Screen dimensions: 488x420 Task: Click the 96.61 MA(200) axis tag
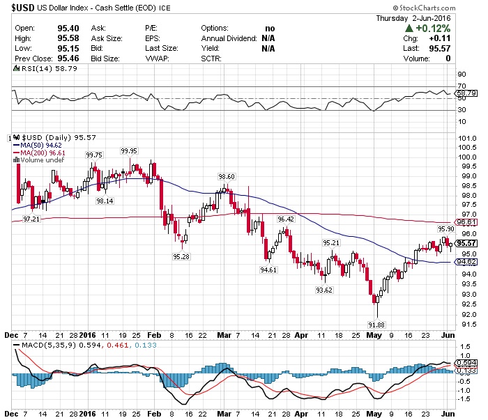pos(466,222)
